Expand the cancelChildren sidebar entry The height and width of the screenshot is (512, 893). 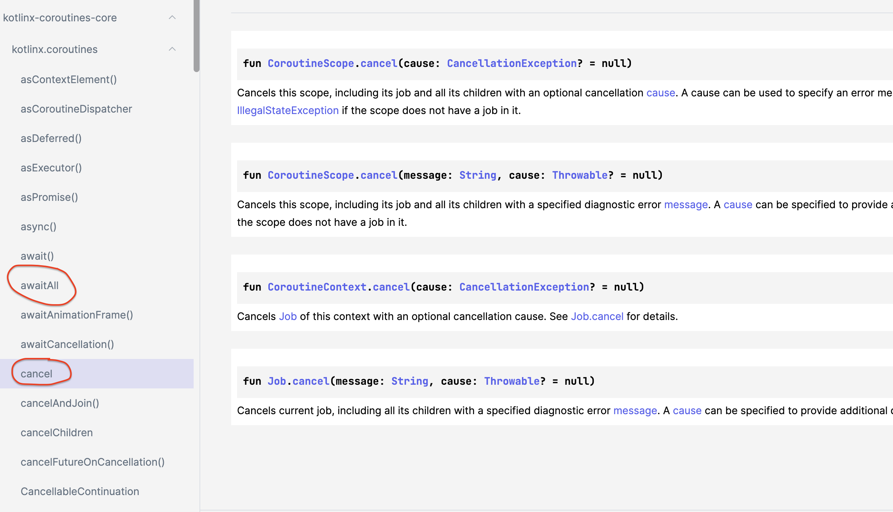coord(56,433)
